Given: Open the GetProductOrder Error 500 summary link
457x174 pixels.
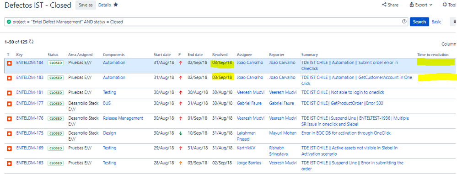Looking at the screenshot, I should (x=342, y=103).
